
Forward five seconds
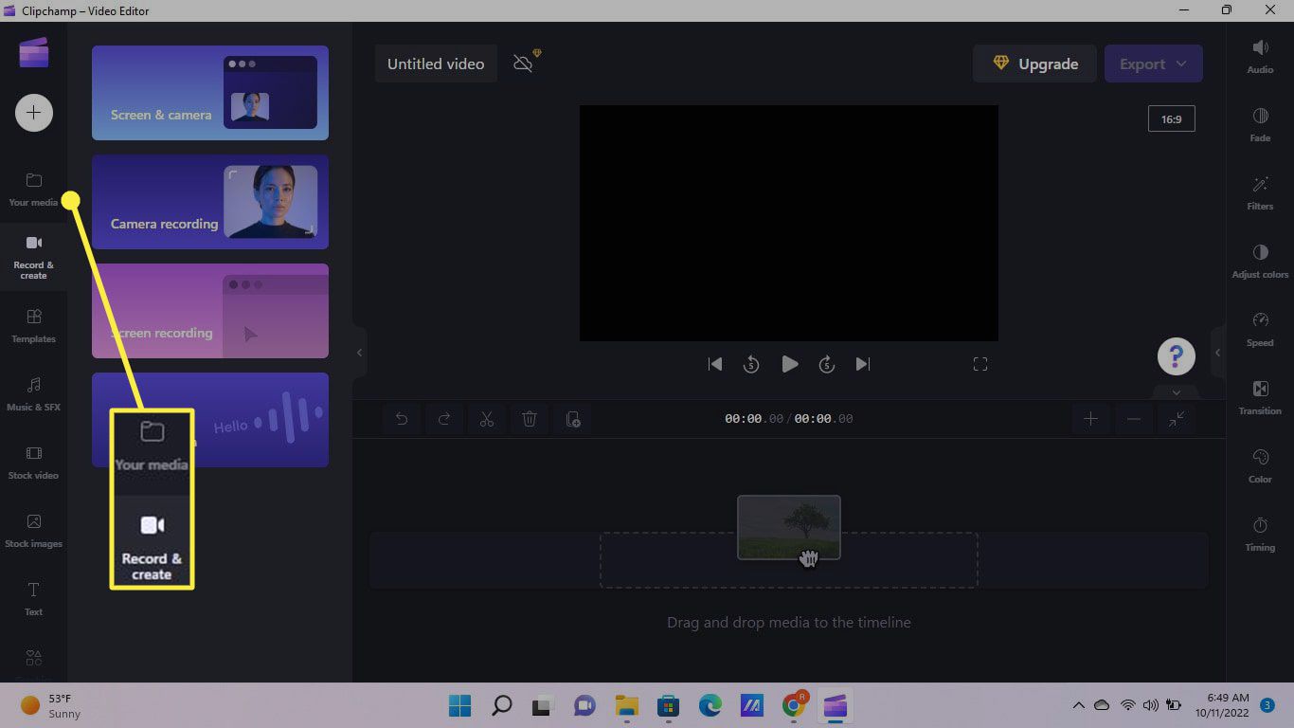pos(826,364)
